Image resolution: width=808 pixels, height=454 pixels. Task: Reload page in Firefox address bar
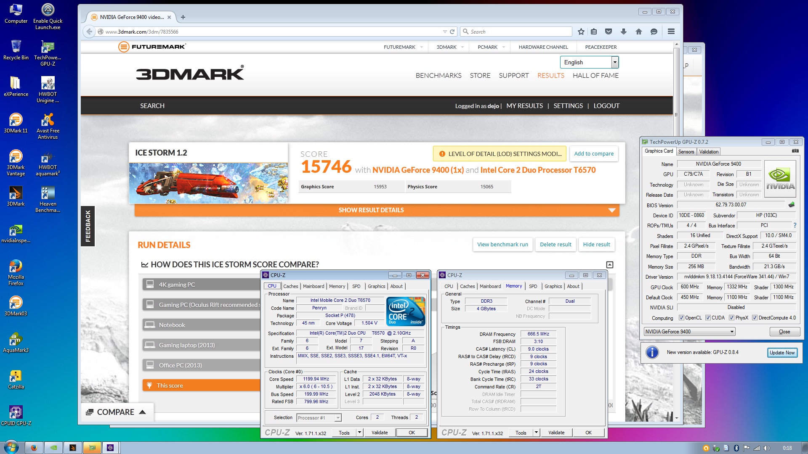(x=452, y=32)
